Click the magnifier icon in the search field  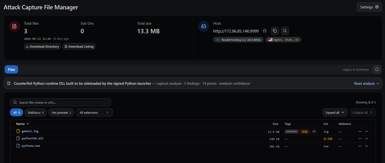(x=15, y=103)
